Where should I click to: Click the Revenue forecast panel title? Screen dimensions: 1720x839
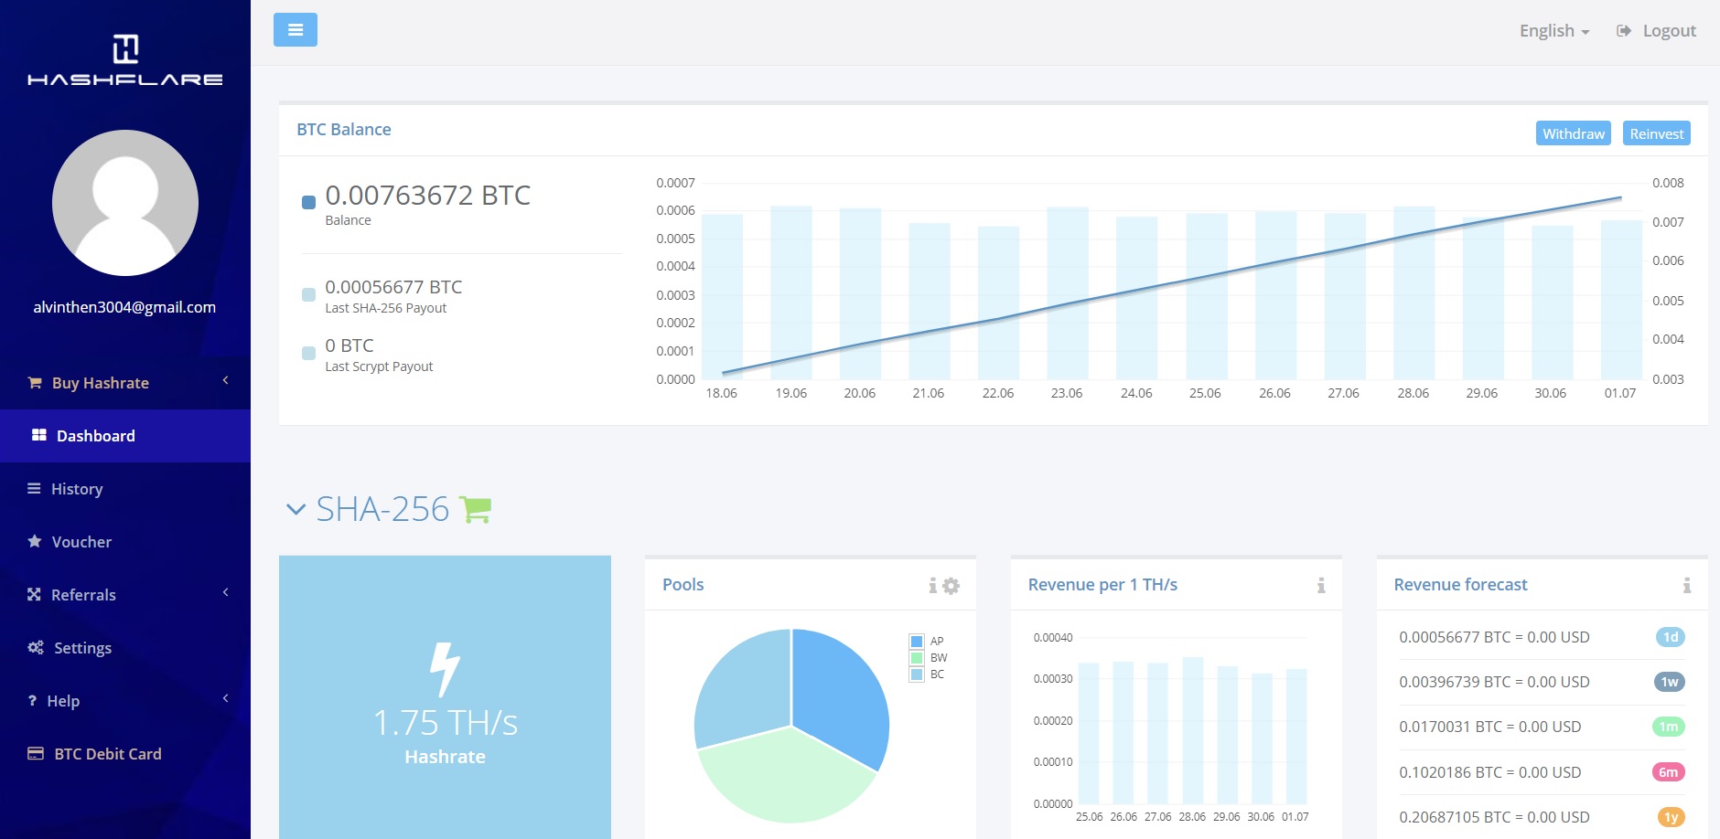(1460, 585)
